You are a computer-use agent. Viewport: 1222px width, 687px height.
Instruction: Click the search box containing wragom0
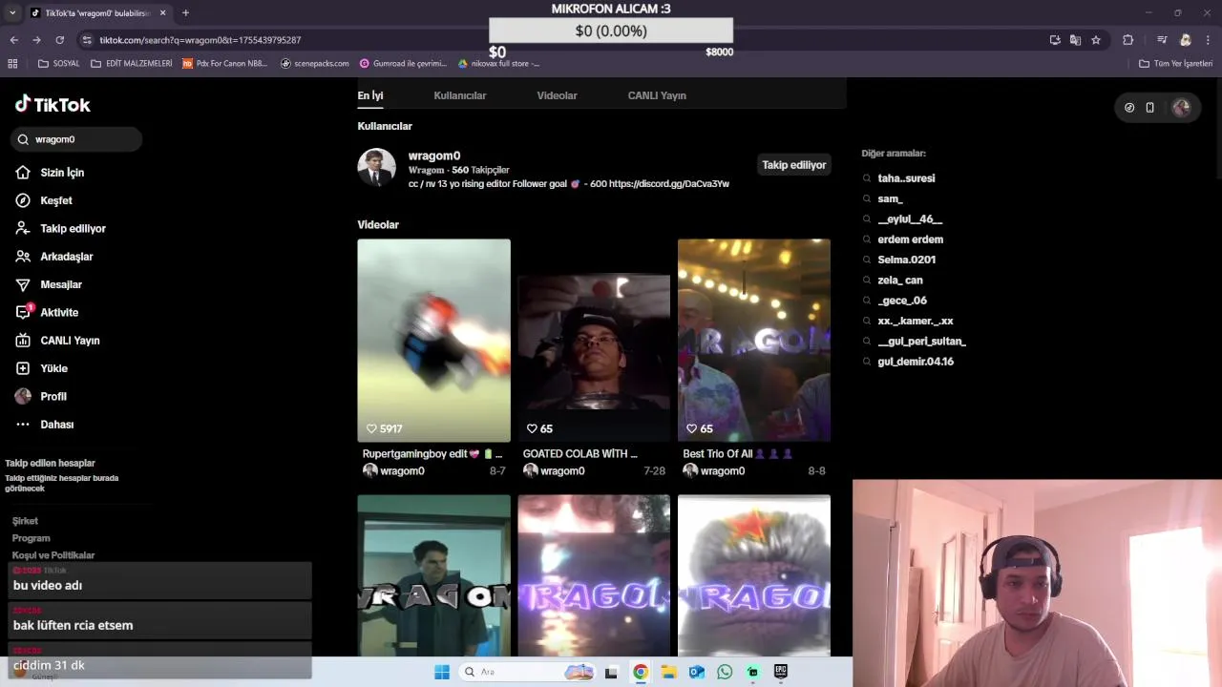[76, 139]
